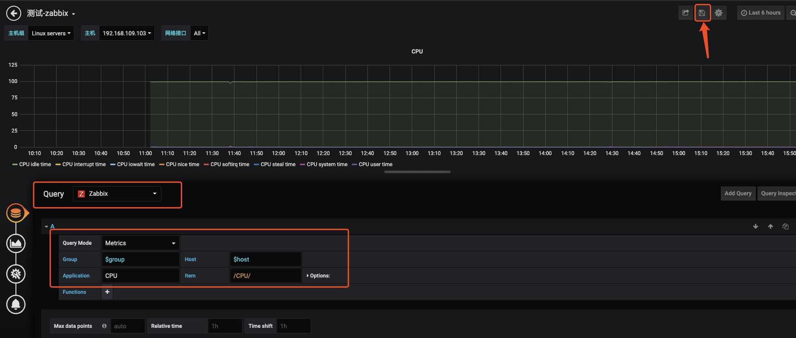Screen dimensions: 796x338
Task: Open dashboard settings via the gear icon
Action: [719, 13]
